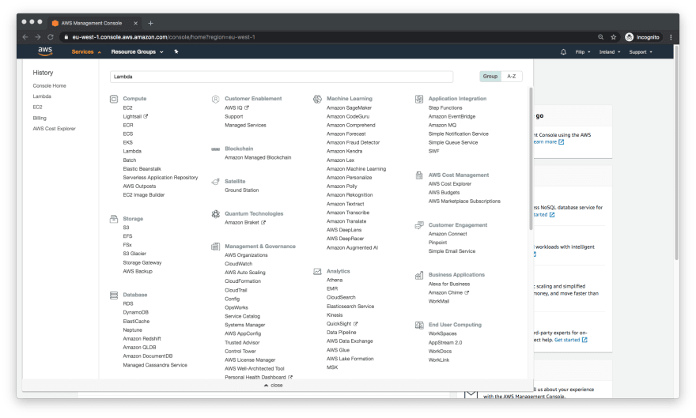Image resolution: width=696 pixels, height=418 pixels.
Task: Open the S3 service link
Action: (126, 228)
